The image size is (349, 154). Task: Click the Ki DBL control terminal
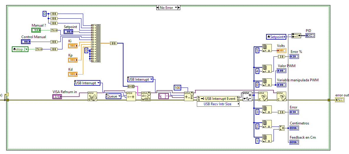73,46
